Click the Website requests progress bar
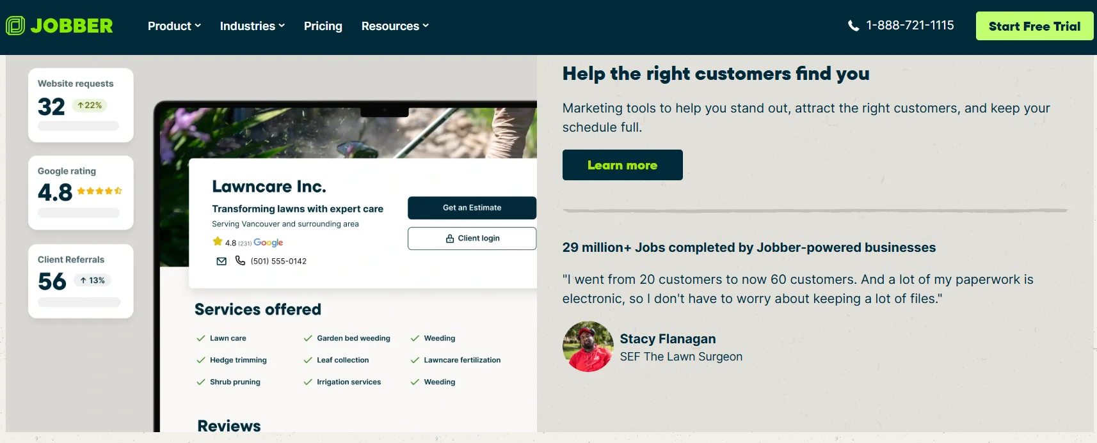The image size is (1097, 443). coord(78,126)
